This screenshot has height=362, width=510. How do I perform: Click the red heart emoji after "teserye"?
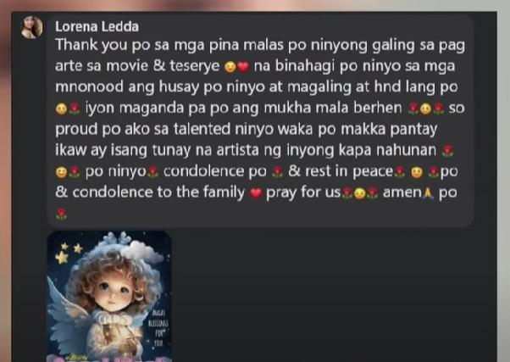tap(243, 67)
